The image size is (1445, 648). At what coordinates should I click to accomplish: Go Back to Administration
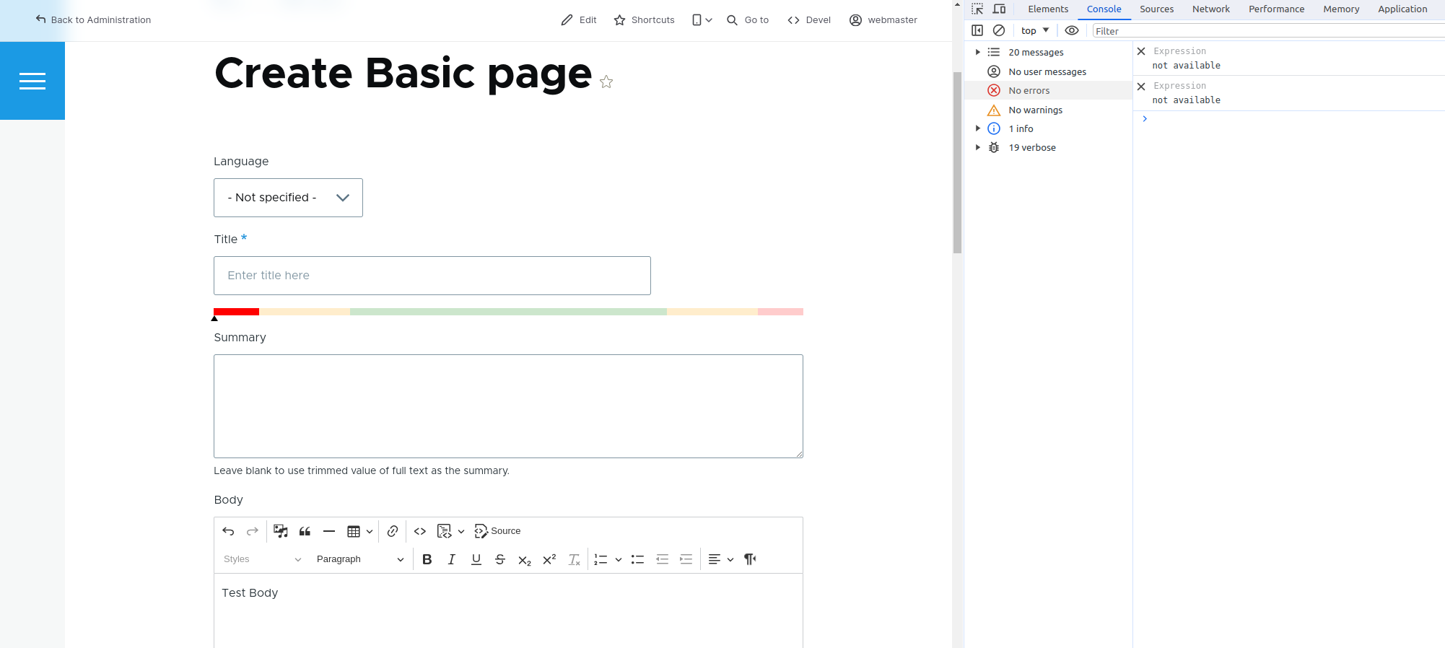[93, 20]
